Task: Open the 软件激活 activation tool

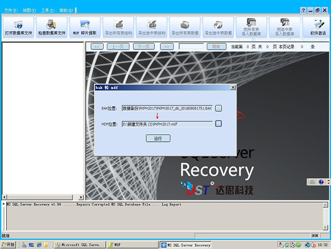Action: click(317, 27)
